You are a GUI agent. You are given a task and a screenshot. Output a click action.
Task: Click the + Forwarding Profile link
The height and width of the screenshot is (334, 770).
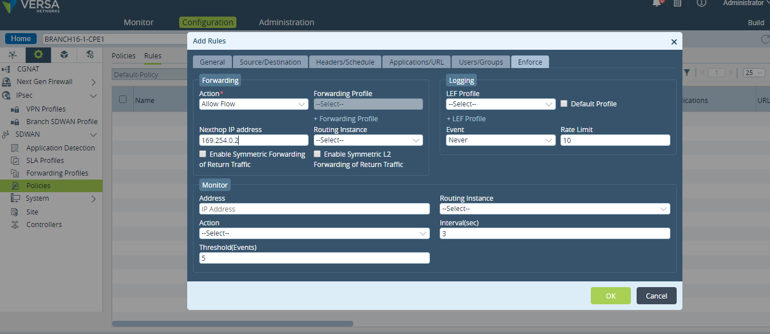[x=346, y=119]
